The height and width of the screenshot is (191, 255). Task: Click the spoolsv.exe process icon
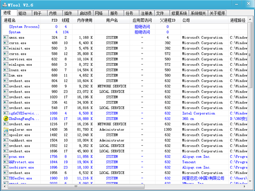click(6, 135)
